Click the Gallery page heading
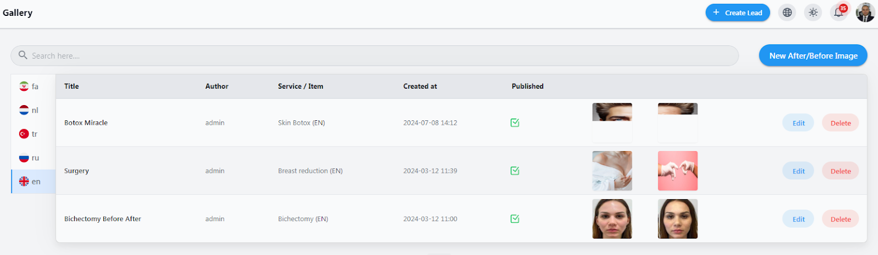878x255 pixels. click(18, 13)
